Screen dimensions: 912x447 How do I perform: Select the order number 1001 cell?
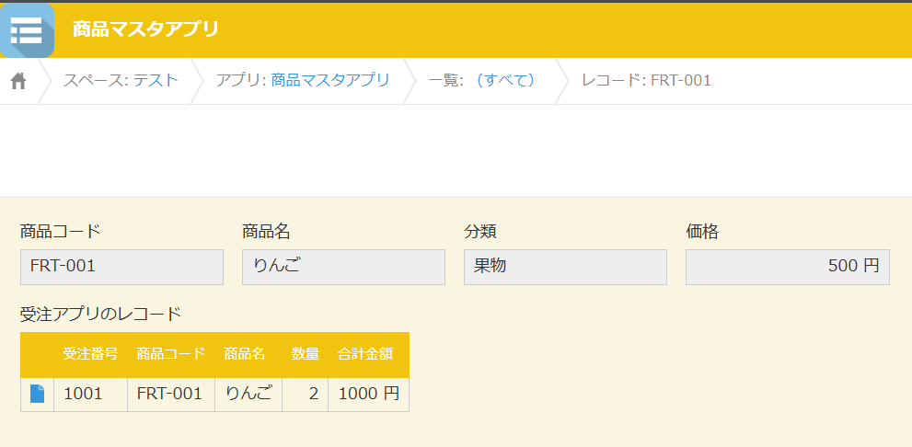click(91, 395)
